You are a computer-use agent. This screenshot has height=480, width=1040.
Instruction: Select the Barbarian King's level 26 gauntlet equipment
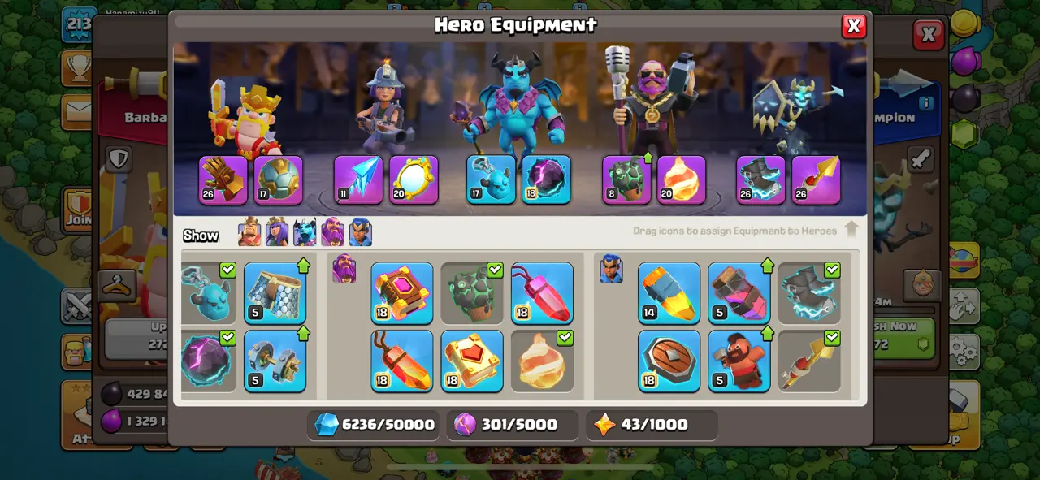pos(223,180)
